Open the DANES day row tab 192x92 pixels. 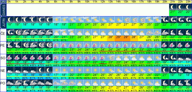(3, 10)
